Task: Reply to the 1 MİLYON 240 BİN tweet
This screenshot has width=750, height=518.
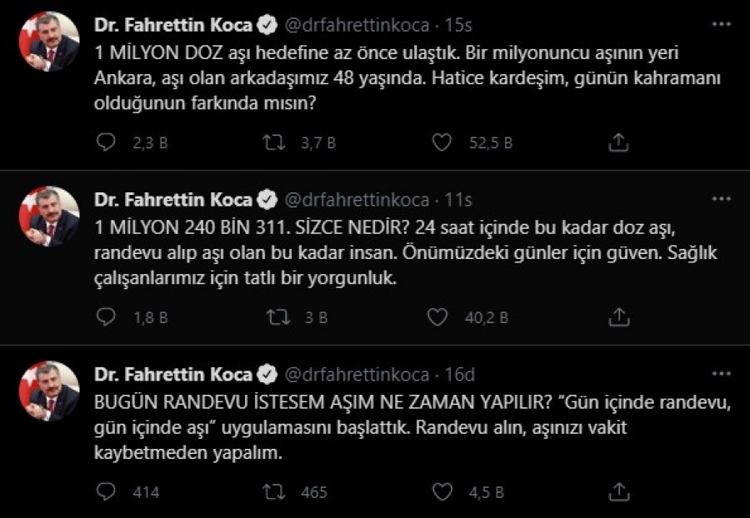Action: [107, 317]
